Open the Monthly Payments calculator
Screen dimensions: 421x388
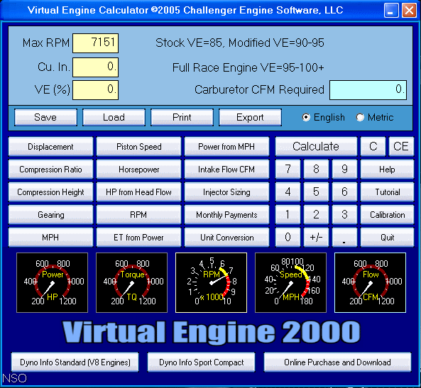pos(227,215)
